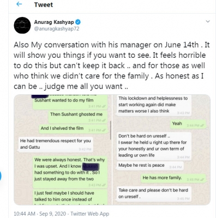Click the blacked-out name in green message
The image size is (216, 218).
pos(91,166)
